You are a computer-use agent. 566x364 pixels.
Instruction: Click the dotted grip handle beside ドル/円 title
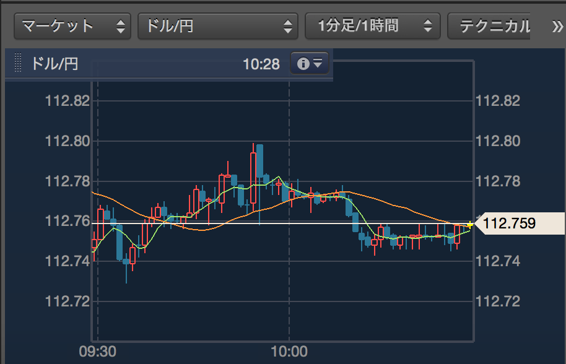(18, 63)
